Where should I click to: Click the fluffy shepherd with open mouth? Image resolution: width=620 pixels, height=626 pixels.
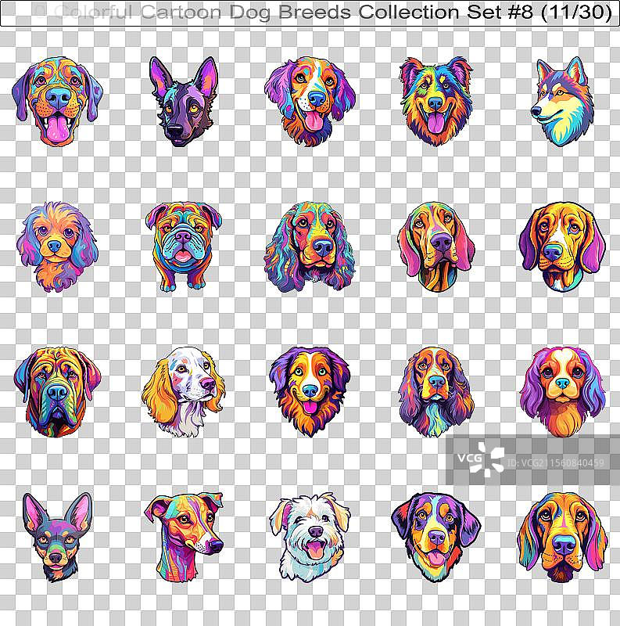coord(436,101)
